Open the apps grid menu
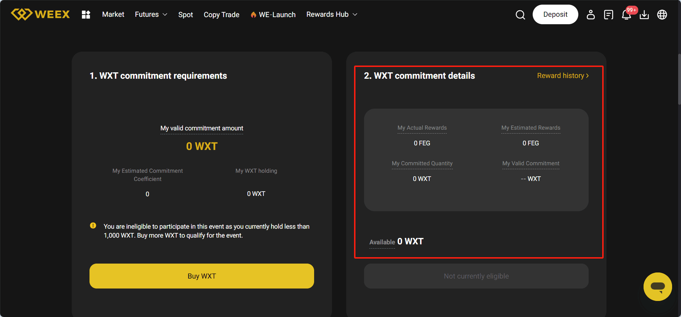The height and width of the screenshot is (317, 681). click(x=86, y=14)
